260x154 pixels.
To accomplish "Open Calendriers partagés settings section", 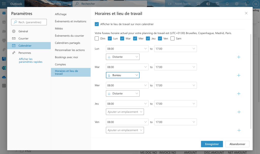I will tap(68, 43).
